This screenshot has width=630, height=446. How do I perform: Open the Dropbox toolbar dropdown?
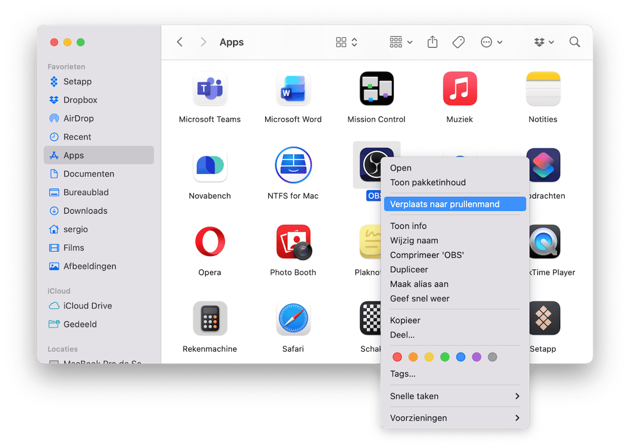point(544,42)
